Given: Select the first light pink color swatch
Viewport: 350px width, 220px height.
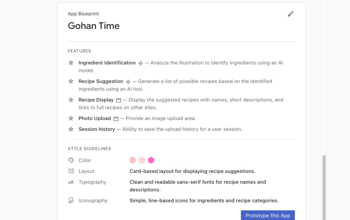Looking at the screenshot, I should click(x=133, y=160).
